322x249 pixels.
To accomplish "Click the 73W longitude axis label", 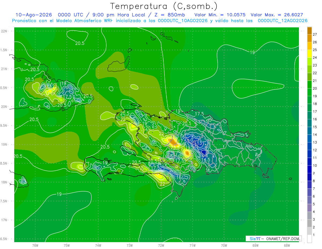I will tap(130, 245).
